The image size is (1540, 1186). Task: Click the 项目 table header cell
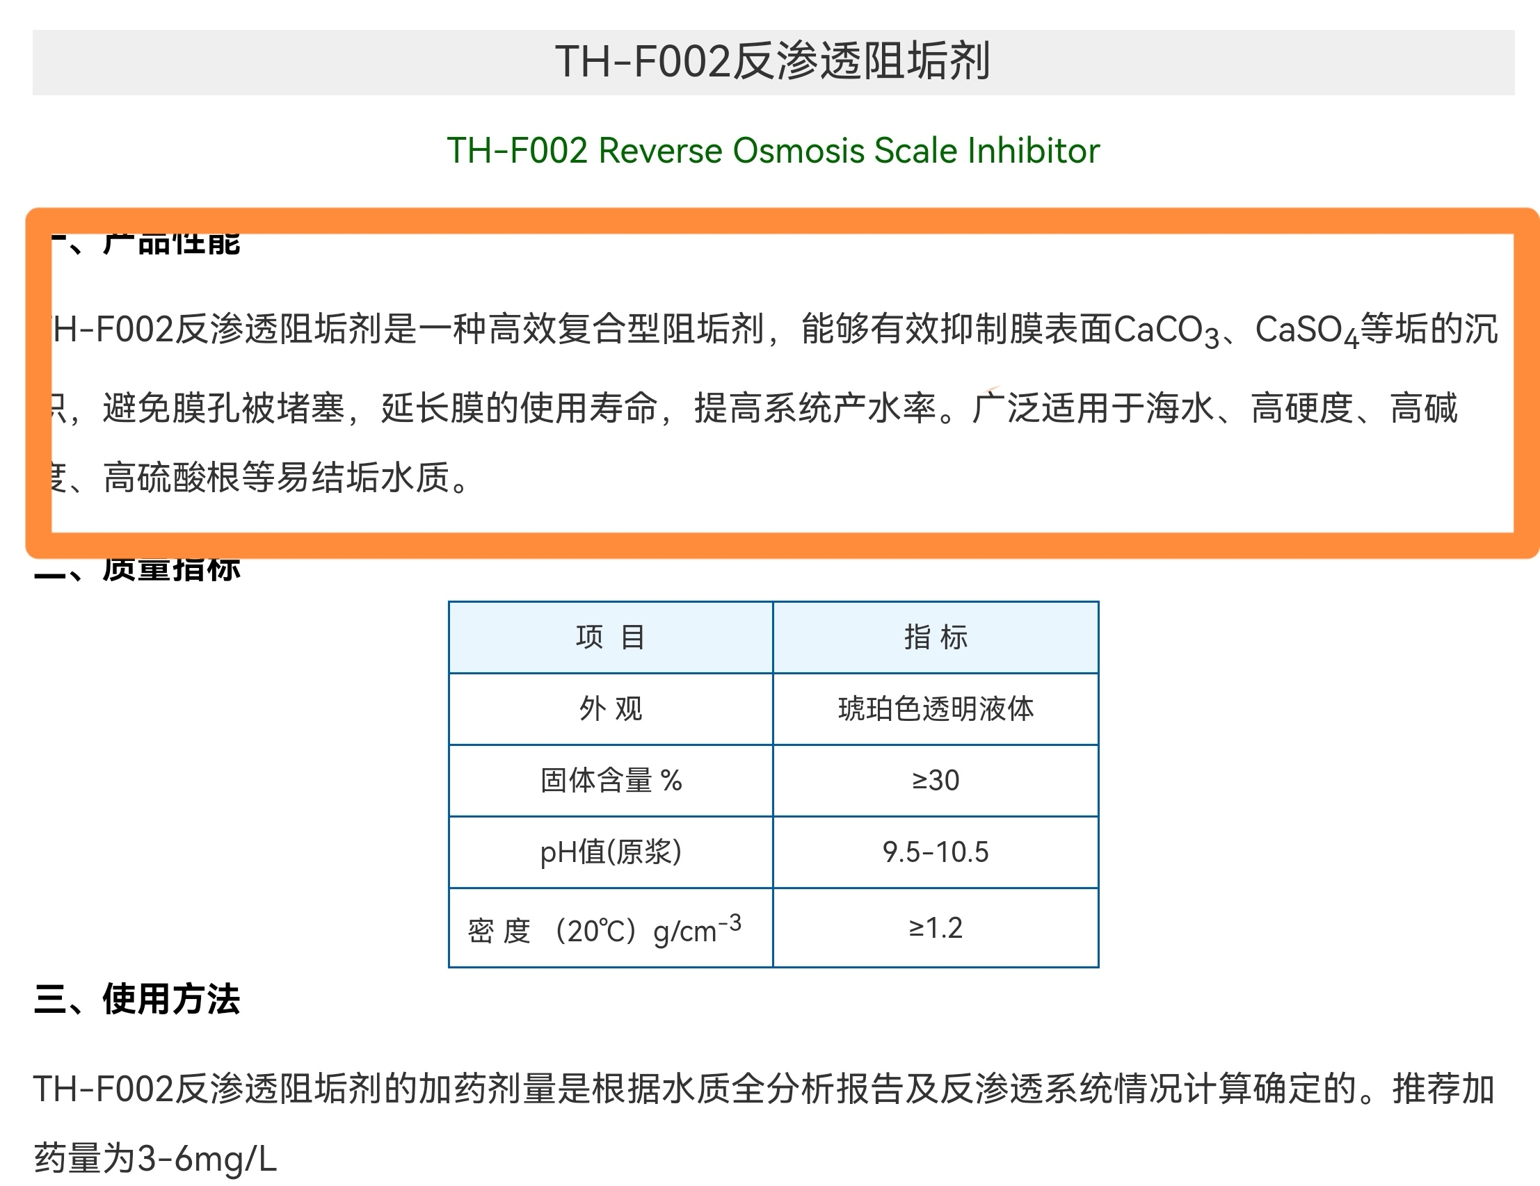[x=611, y=637]
